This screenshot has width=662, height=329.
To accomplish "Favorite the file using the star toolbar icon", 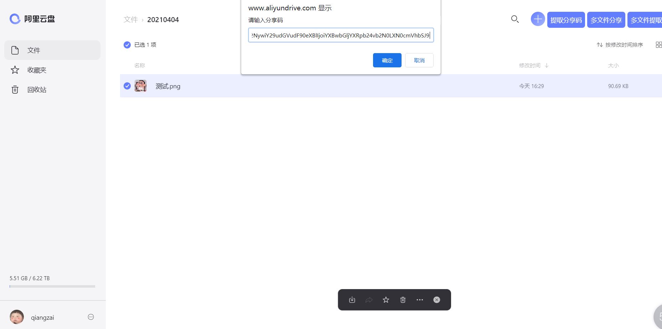I will click(386, 300).
